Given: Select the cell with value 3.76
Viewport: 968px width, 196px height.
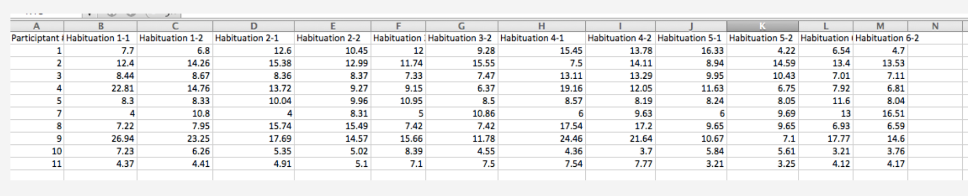Looking at the screenshot, I should click(880, 151).
